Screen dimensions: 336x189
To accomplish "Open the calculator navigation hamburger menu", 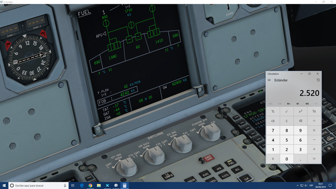I will [x=269, y=80].
